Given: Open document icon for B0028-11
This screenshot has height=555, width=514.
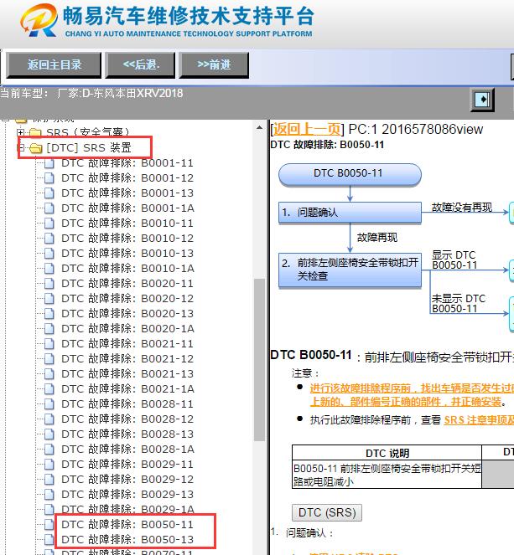Looking at the screenshot, I should click(x=49, y=403).
